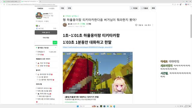
Task: Click the green favorite boards star icon
Action: point(37,48)
